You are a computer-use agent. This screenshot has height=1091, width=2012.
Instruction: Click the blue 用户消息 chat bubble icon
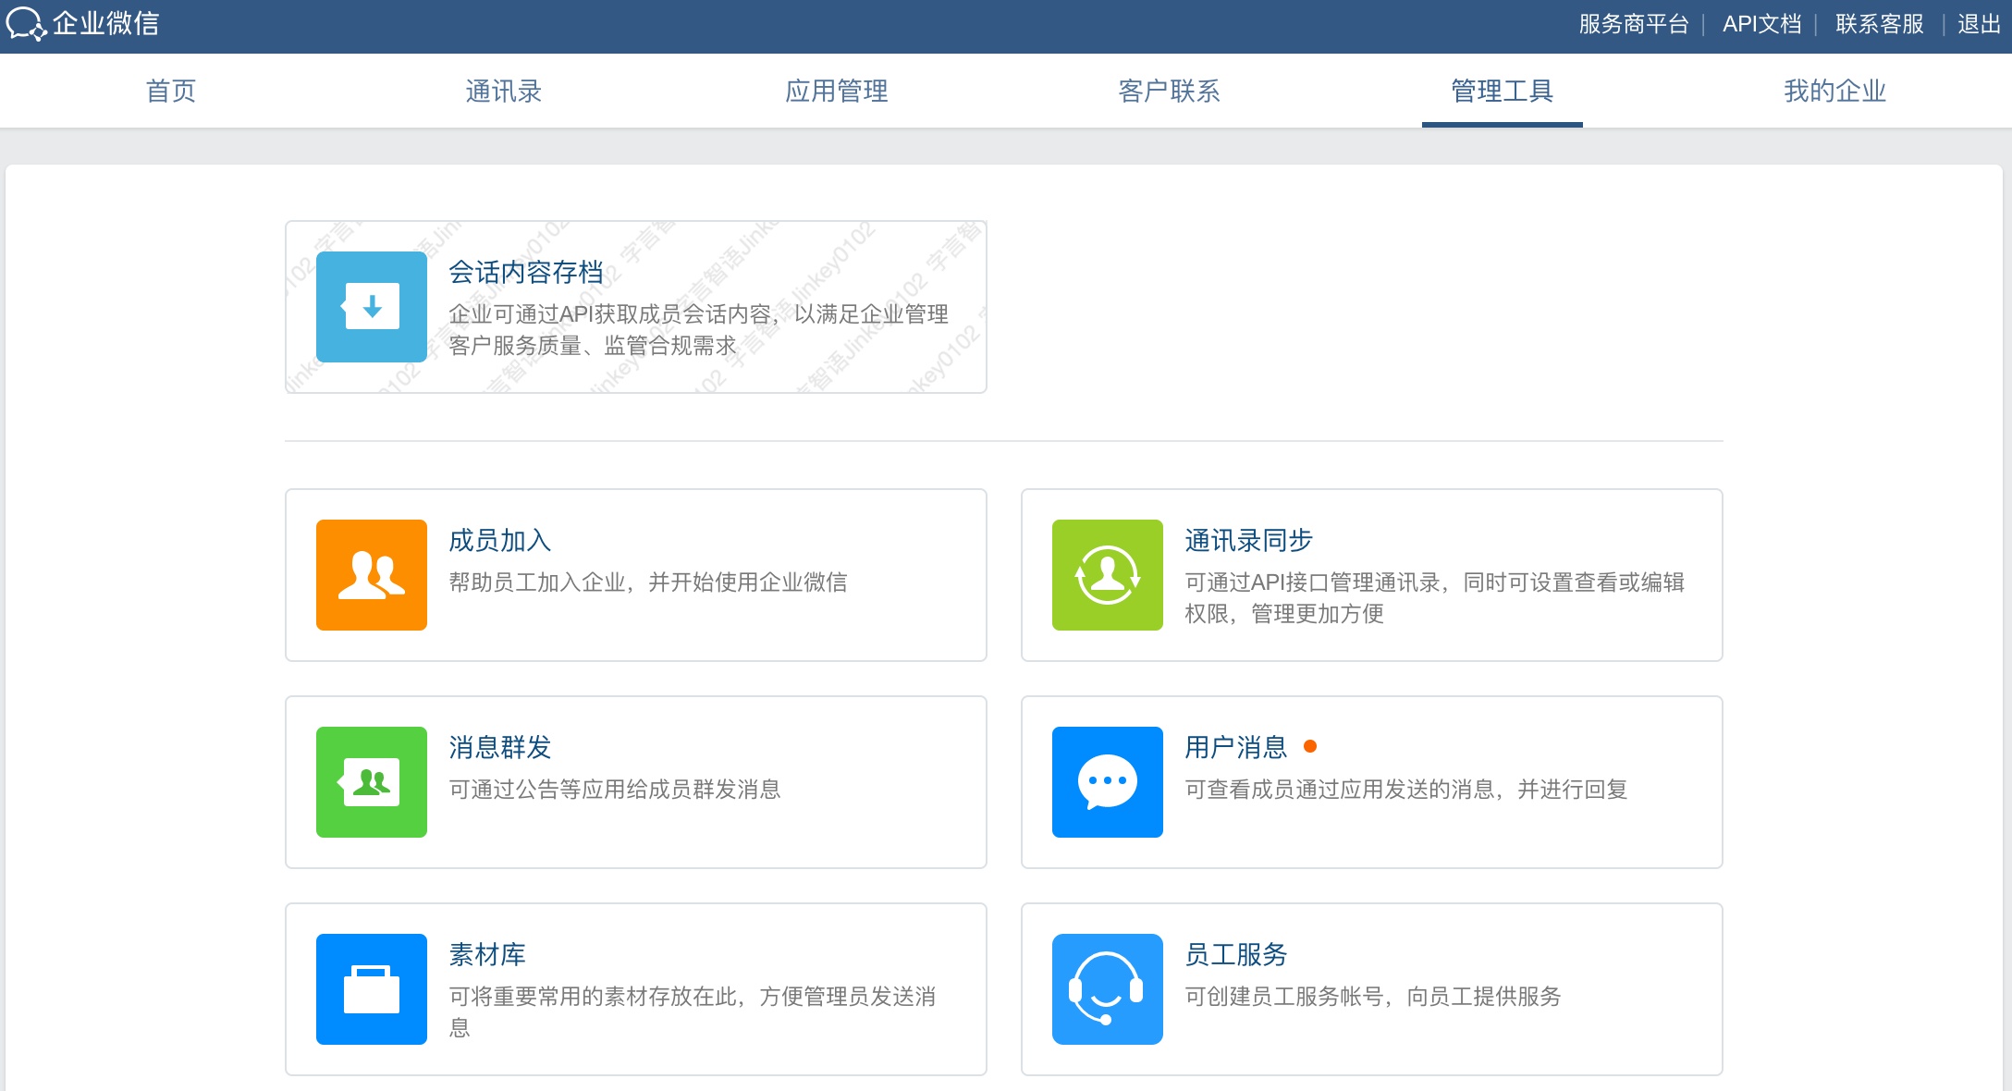click(1107, 782)
